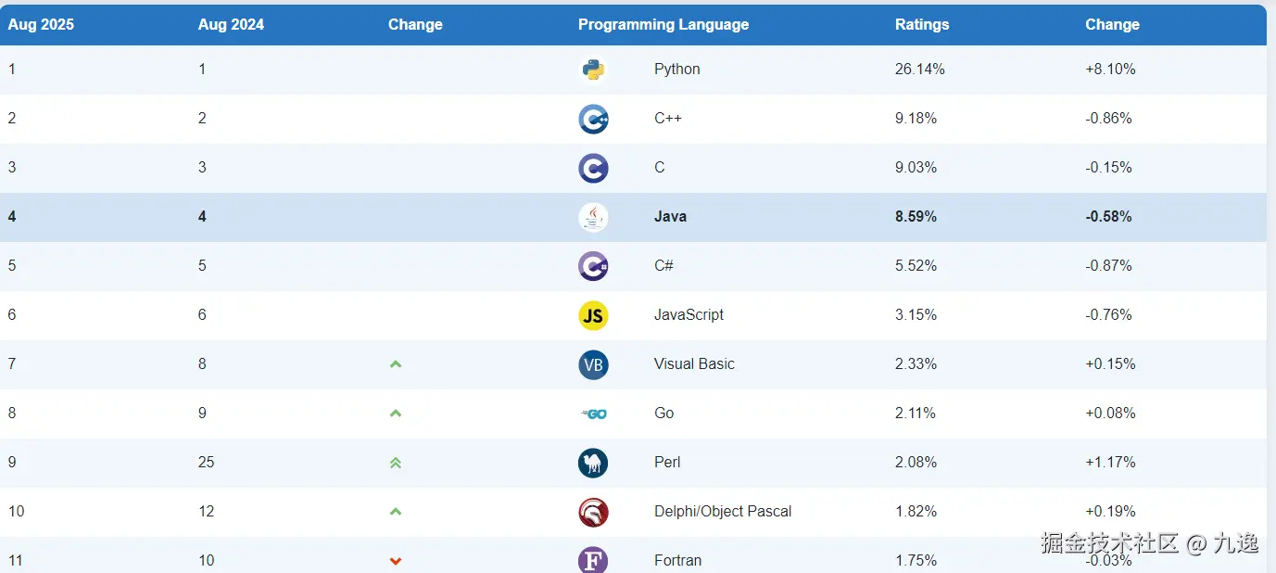Image resolution: width=1276 pixels, height=573 pixels.
Task: Click the 1.75% Fortran rating
Action: [916, 561]
